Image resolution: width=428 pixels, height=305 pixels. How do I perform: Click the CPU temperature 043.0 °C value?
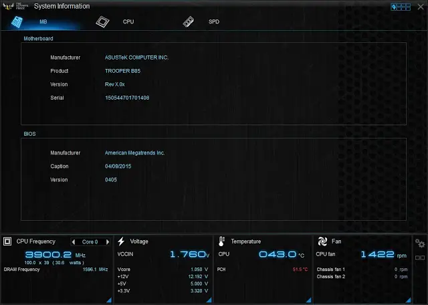click(282, 254)
